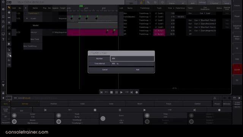
Task: Open Phaser Steps from the right side bar
Action: (237, 38)
